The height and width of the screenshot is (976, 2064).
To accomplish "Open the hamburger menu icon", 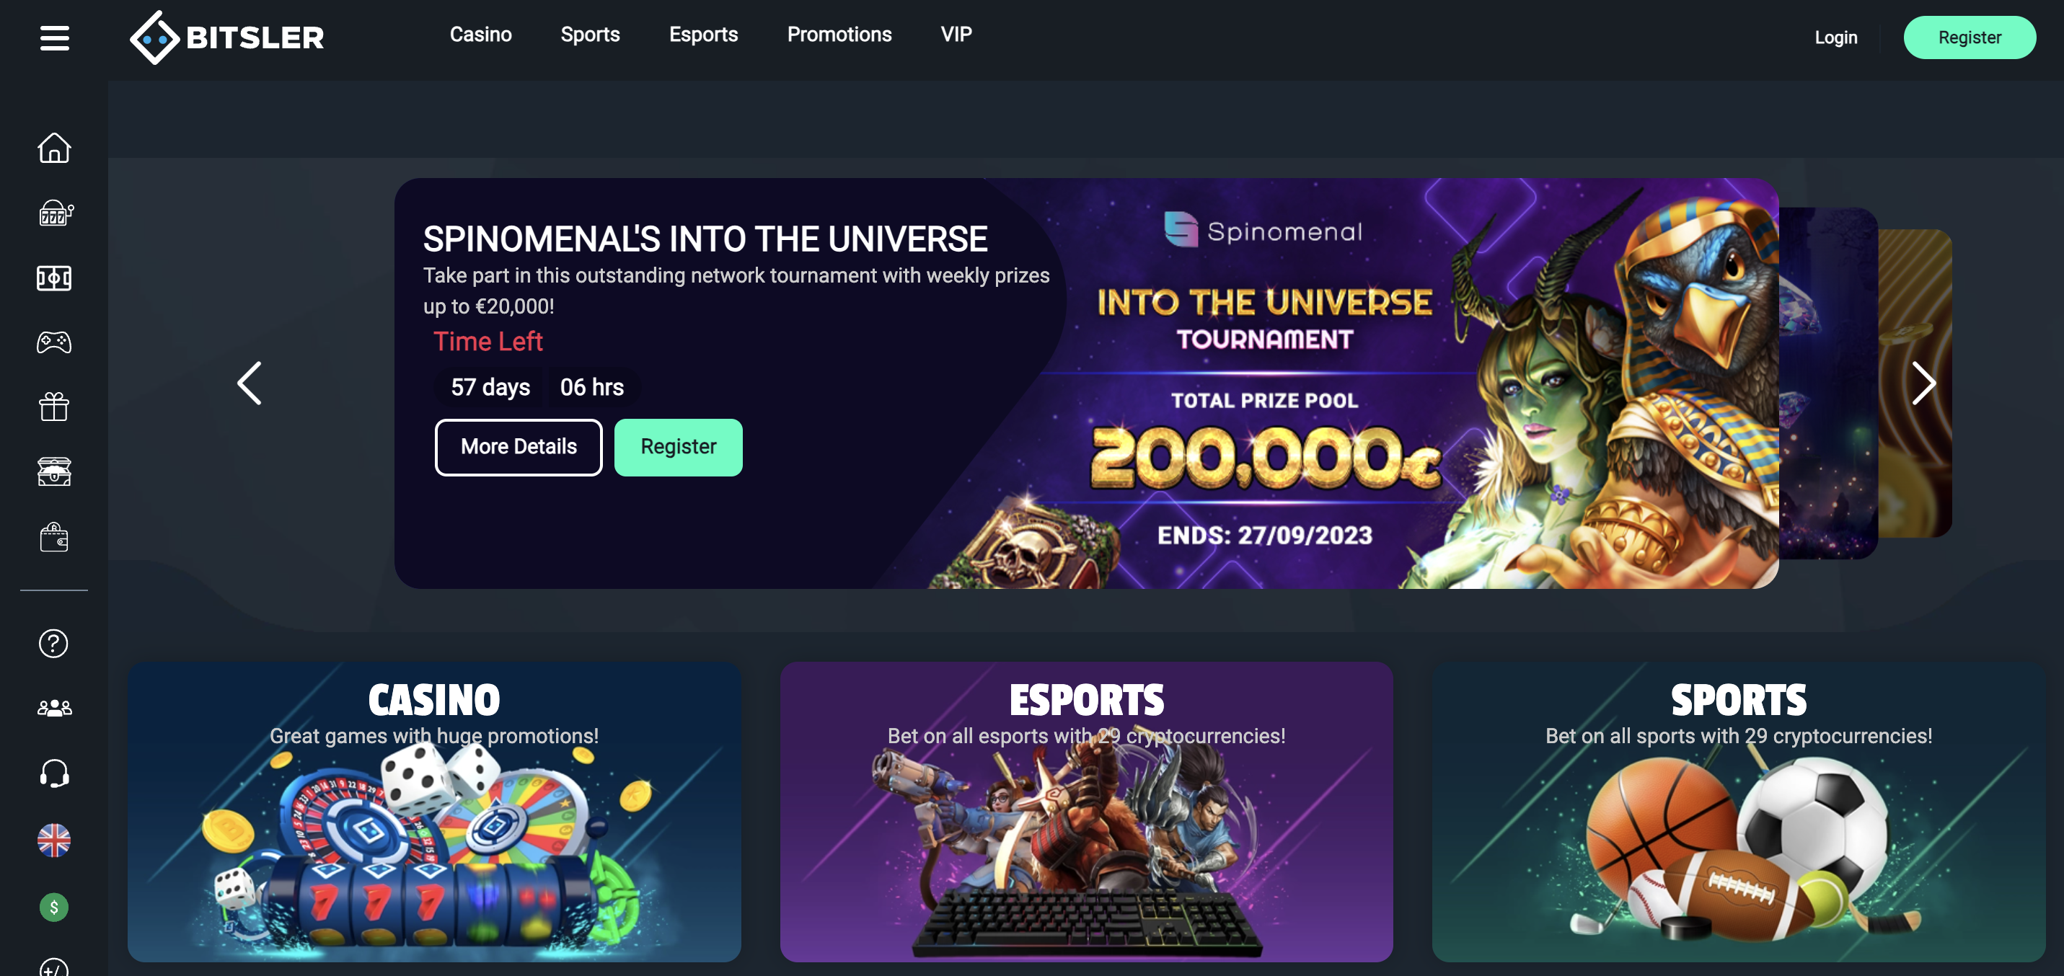I will [55, 37].
